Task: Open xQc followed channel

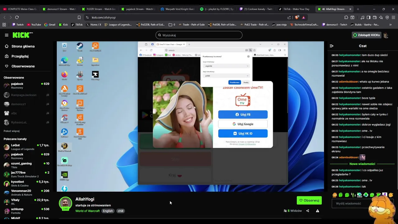Action: click(x=26, y=113)
